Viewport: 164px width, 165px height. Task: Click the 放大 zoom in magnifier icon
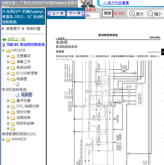[x=132, y=14]
